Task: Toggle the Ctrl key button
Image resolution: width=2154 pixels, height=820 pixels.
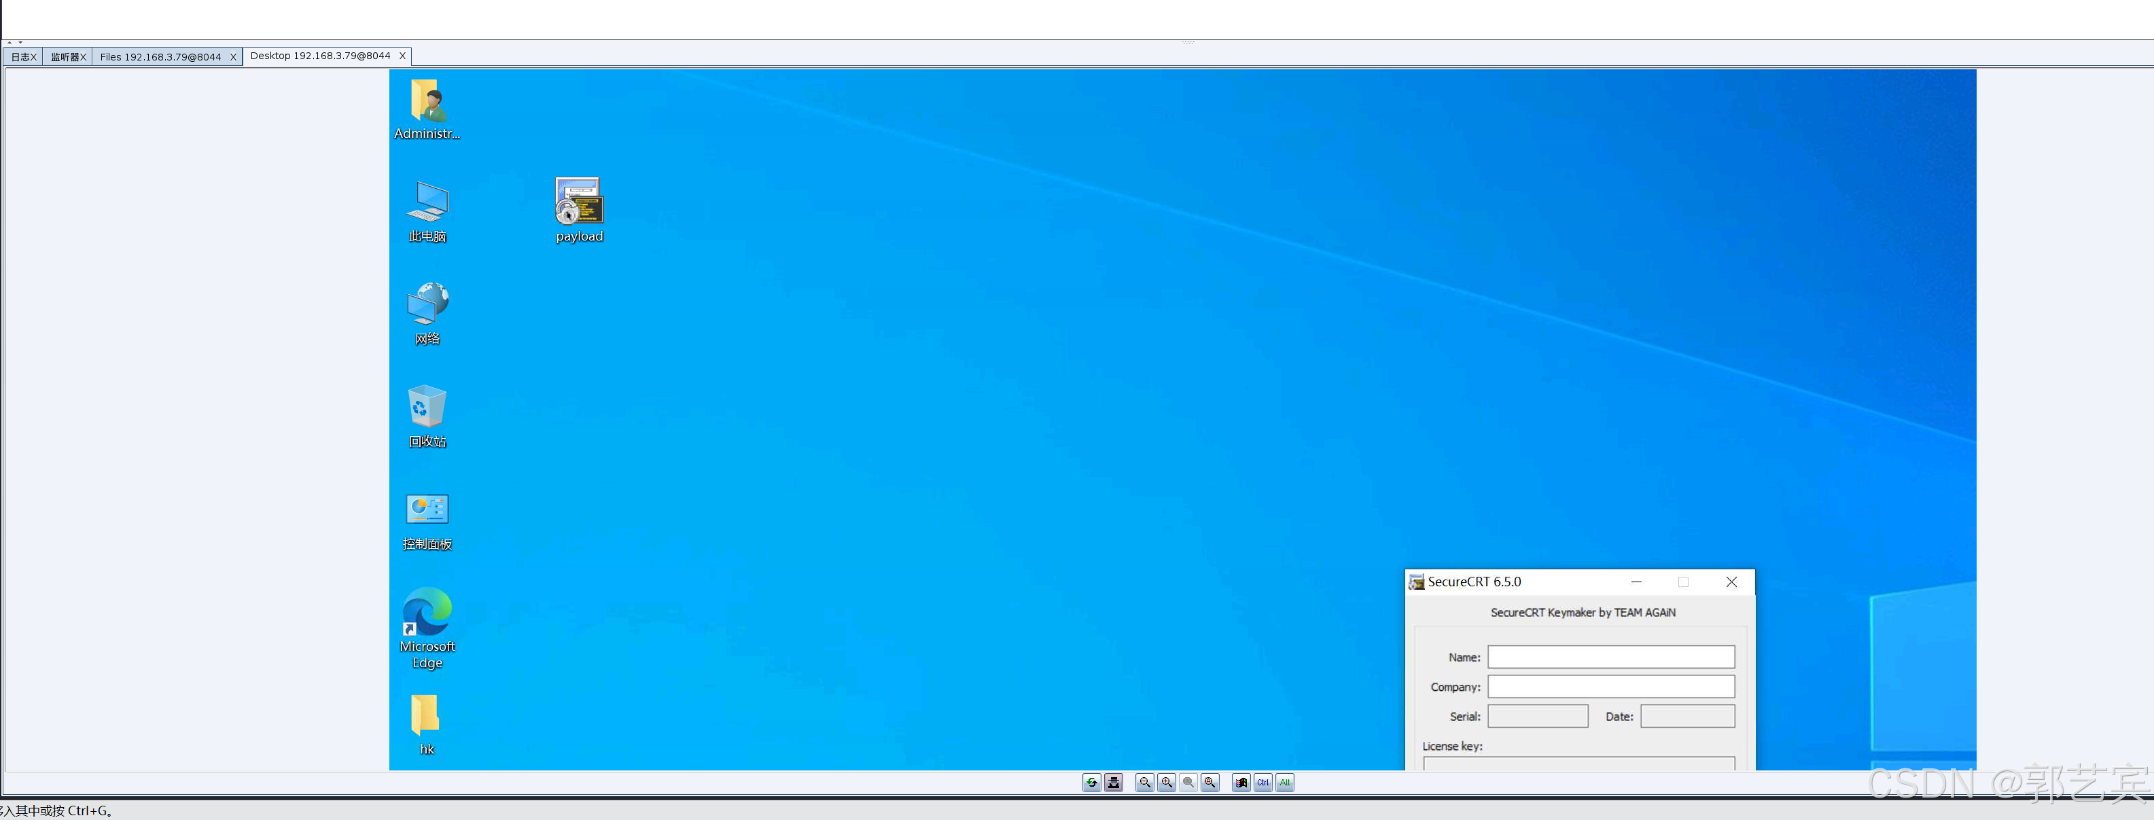Action: pos(1263,783)
